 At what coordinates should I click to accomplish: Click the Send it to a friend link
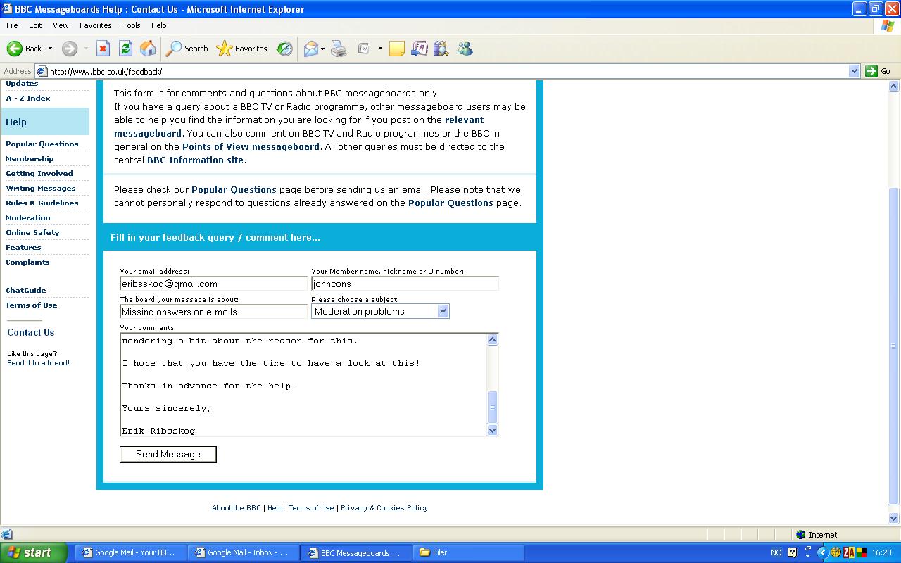coord(39,363)
